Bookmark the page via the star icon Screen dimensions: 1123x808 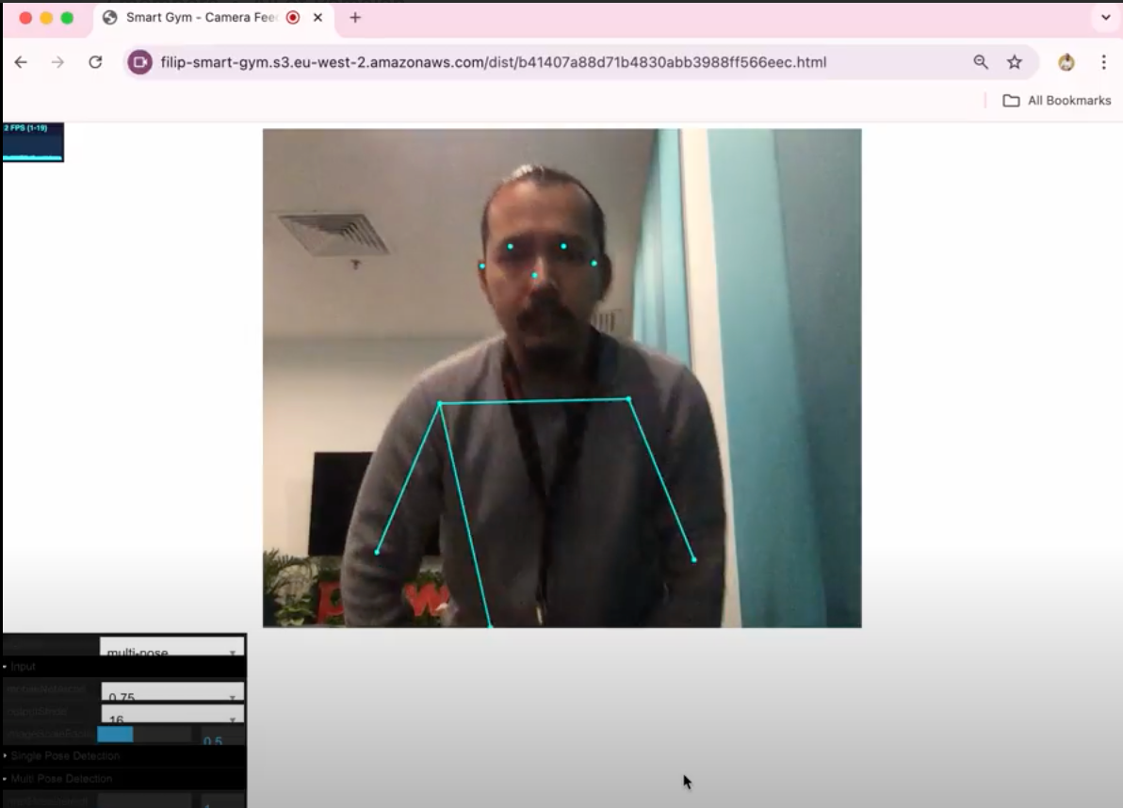tap(1015, 62)
